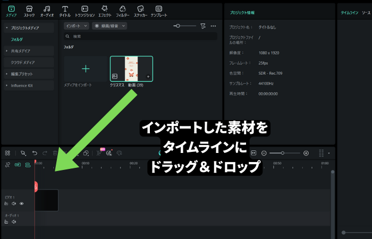Expand the Influence Kit section
This screenshot has width=372, height=239.
click(6, 86)
